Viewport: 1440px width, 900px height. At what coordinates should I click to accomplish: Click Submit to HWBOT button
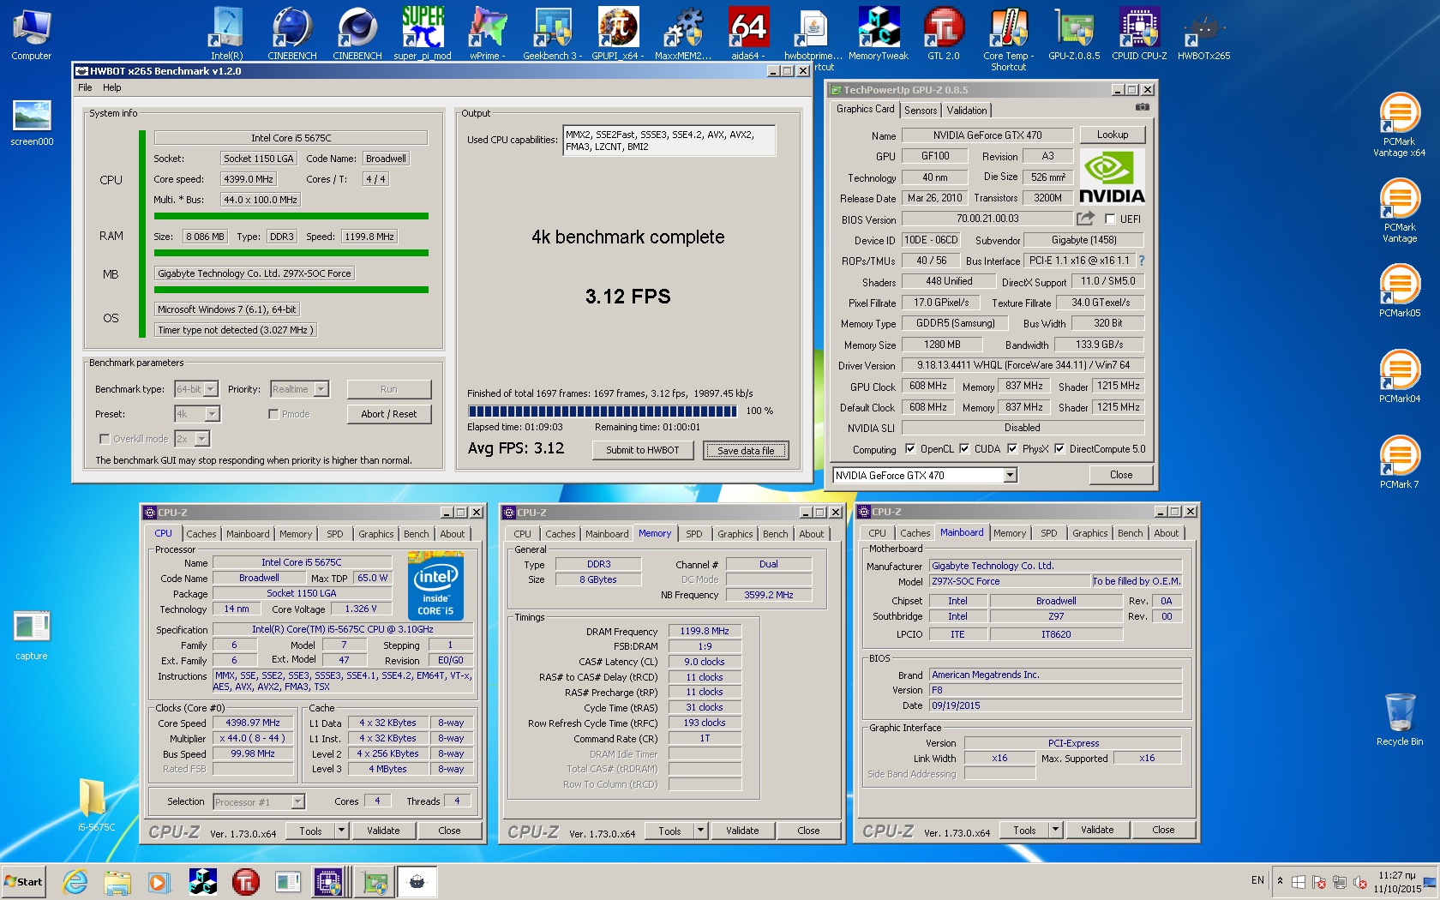tap(643, 450)
